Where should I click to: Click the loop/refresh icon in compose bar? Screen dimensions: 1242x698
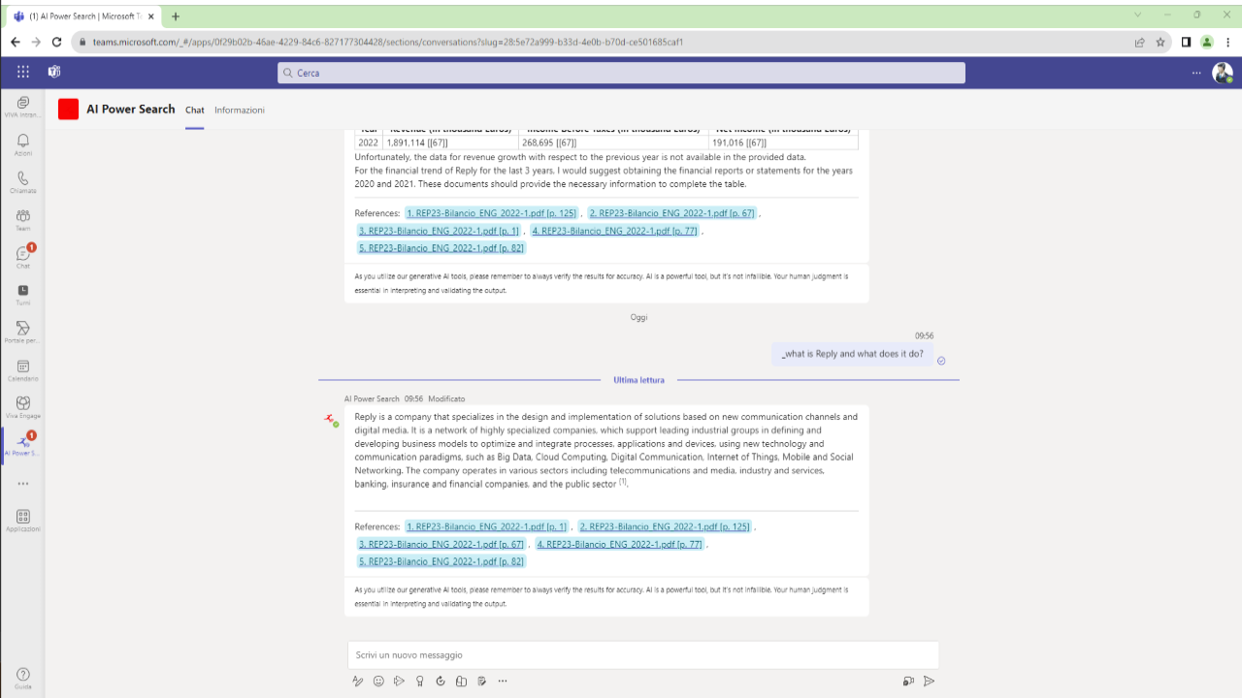(x=441, y=681)
